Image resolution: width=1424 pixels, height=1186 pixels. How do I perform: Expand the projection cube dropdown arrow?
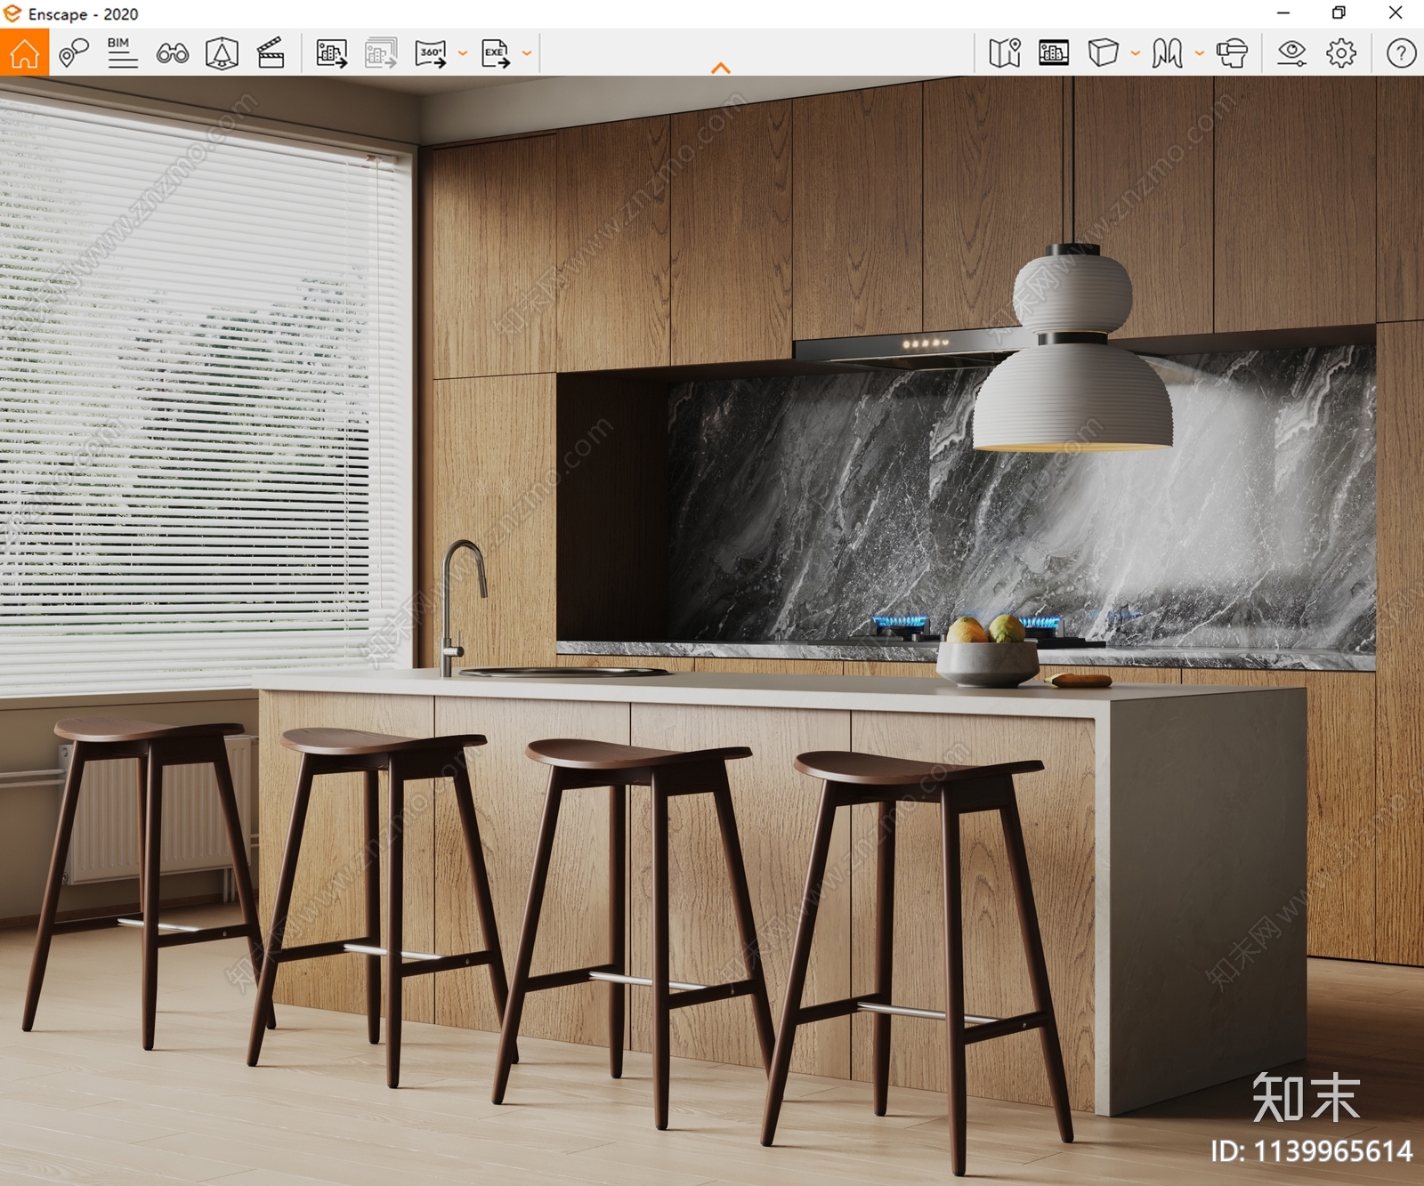click(x=1136, y=53)
